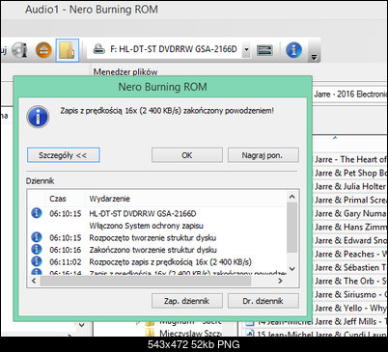Click the log horizontal scrollbar thumb
Image resolution: width=388 pixels, height=352 pixels.
(146, 281)
